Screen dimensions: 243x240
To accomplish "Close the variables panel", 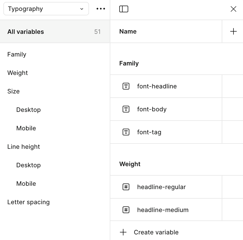I will point(233,9).
